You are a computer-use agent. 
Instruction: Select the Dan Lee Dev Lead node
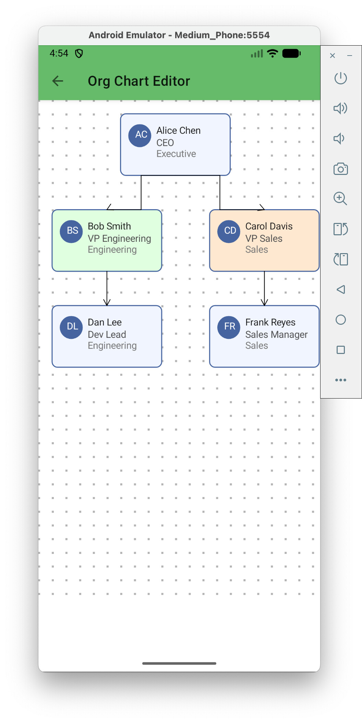(x=107, y=336)
